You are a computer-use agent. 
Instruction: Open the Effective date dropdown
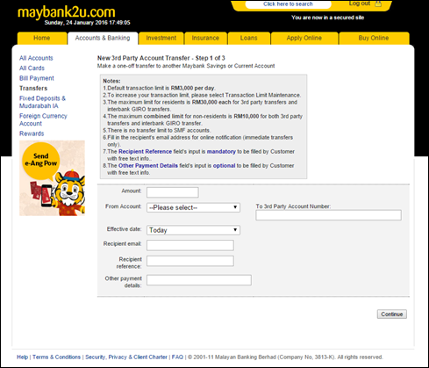pyautogui.click(x=193, y=230)
